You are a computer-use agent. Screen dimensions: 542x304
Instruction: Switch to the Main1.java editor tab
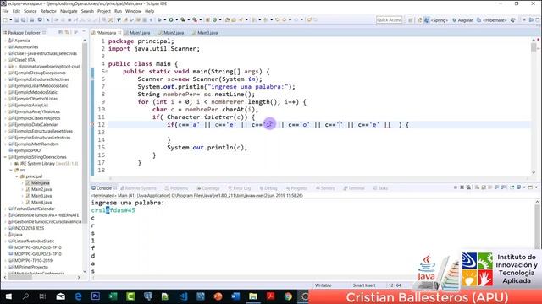pyautogui.click(x=137, y=33)
